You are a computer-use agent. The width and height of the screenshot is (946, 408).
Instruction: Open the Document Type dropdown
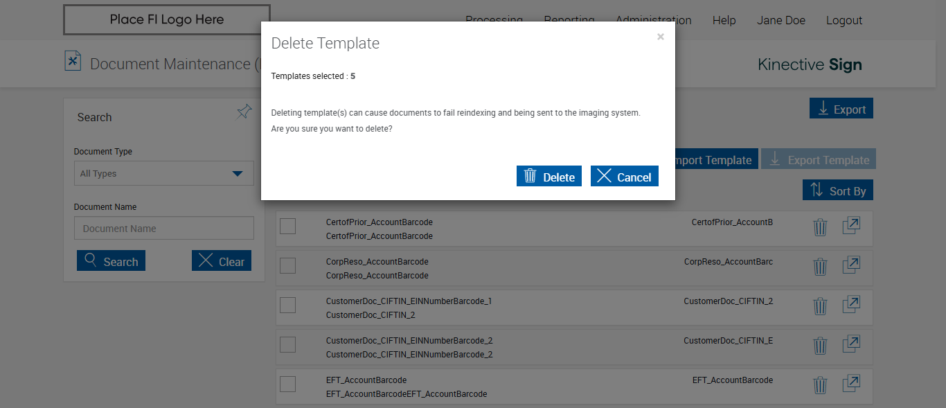164,173
